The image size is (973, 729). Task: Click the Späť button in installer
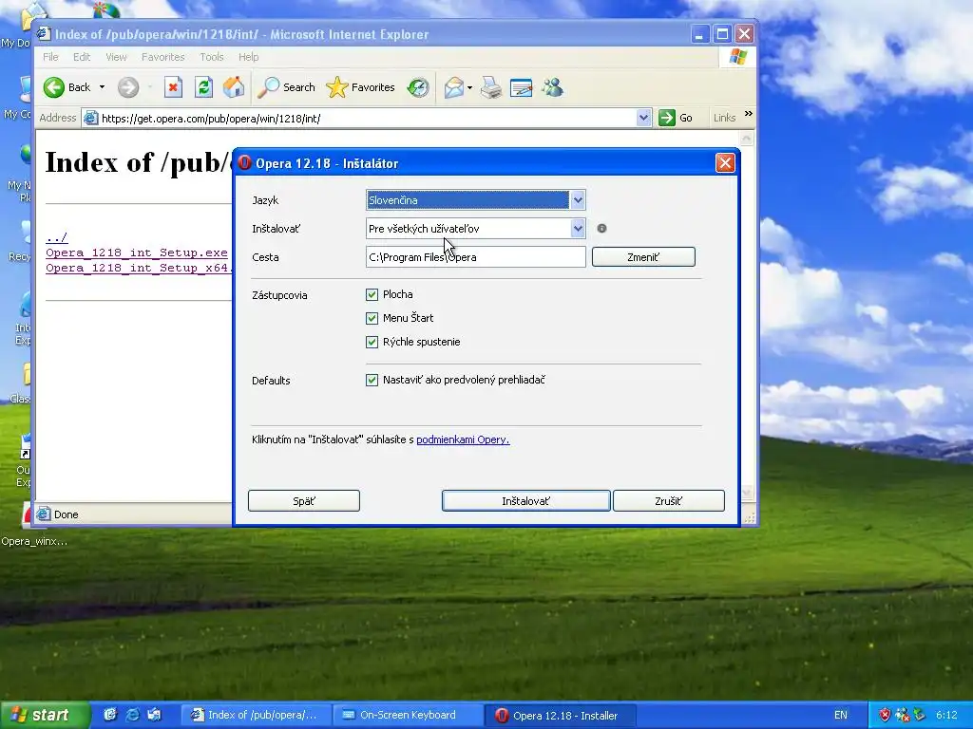tap(304, 501)
